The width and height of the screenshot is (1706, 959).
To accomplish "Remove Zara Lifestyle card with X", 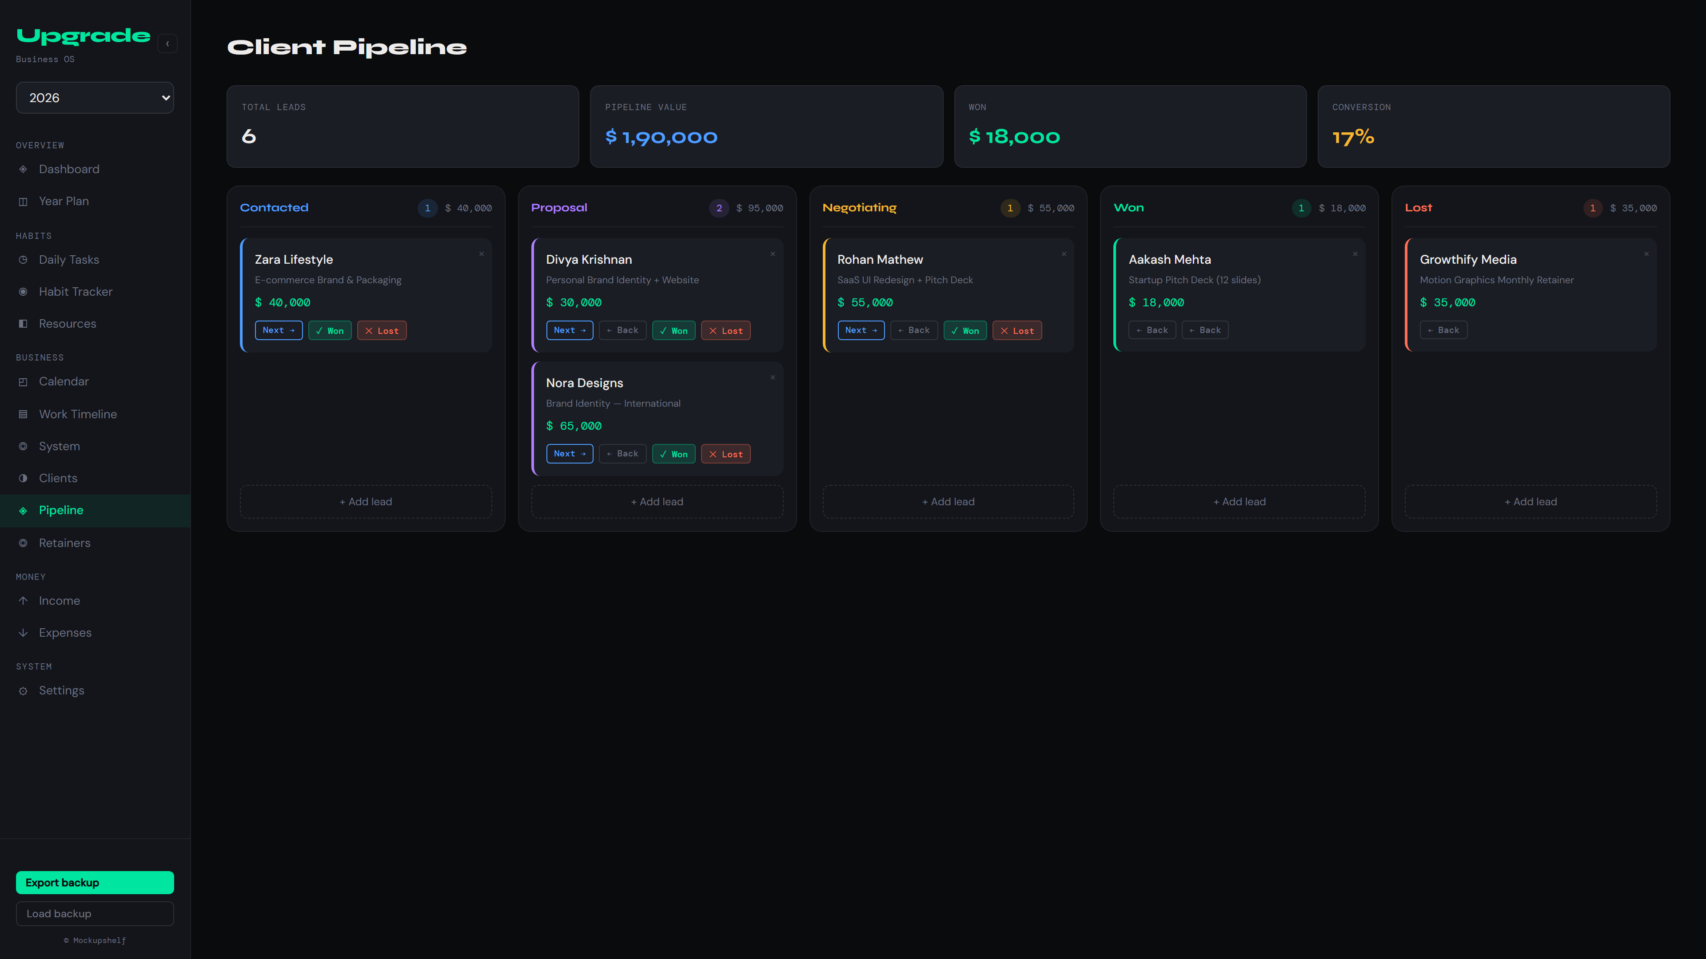I will coord(482,254).
